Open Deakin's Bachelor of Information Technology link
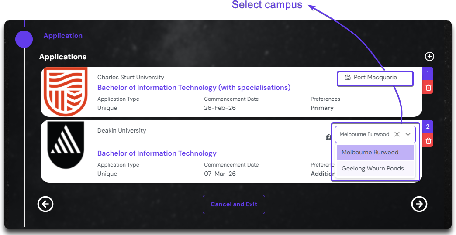This screenshot has height=235, width=456. [x=157, y=153]
